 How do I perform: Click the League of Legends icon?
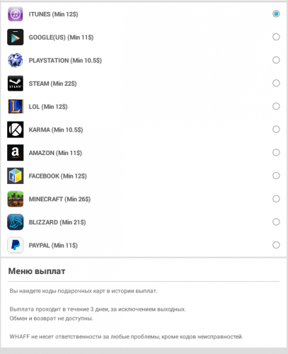[x=16, y=106]
